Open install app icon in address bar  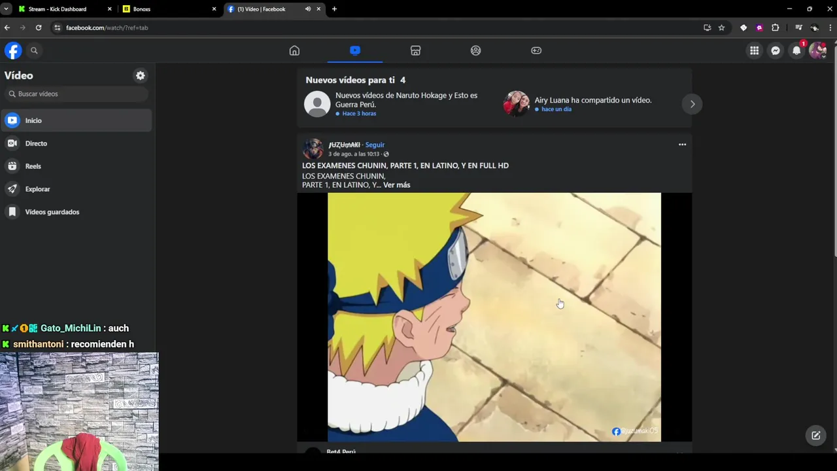pos(707,27)
